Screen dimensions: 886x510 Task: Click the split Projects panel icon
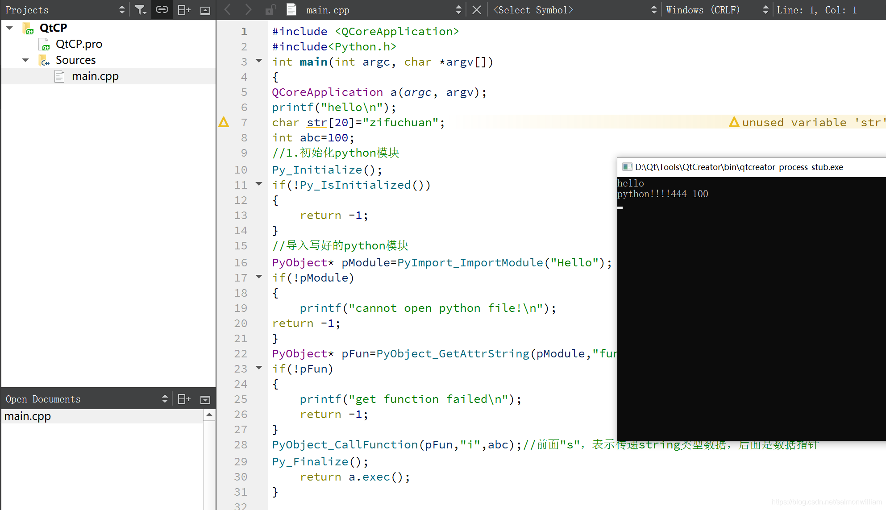pos(184,10)
